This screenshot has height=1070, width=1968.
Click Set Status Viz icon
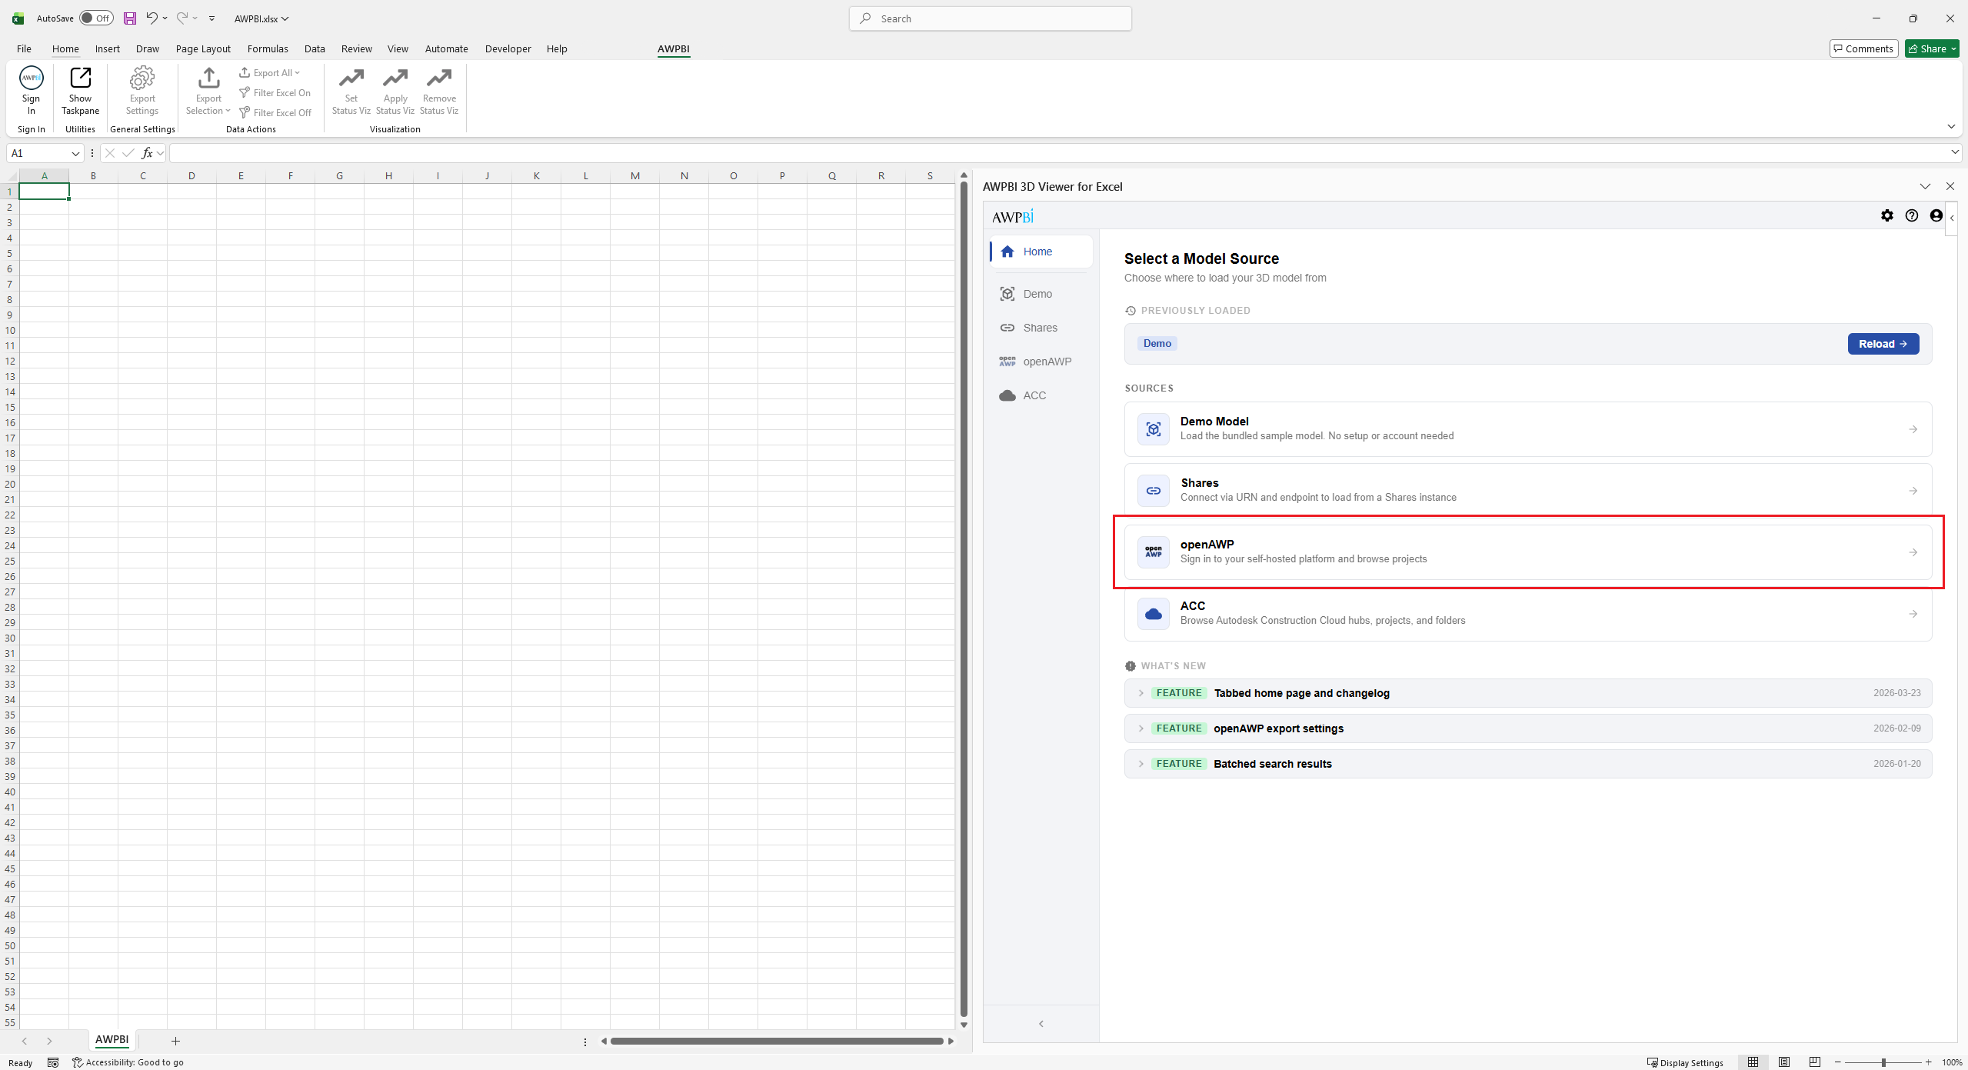pos(351,78)
